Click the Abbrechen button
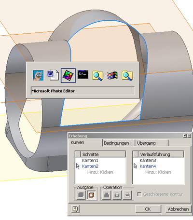 178,209
